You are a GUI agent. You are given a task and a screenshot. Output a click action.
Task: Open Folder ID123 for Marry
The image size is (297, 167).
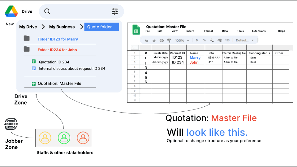tap(58, 39)
